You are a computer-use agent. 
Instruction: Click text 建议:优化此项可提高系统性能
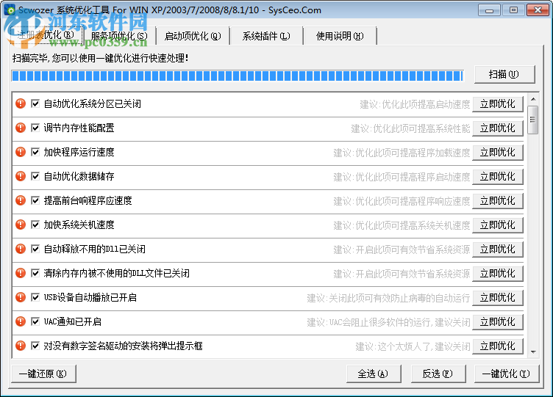[410, 128]
